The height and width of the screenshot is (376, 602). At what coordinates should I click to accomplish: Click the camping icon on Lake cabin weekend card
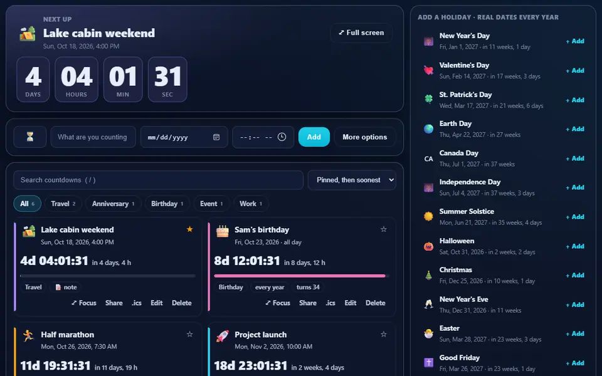[x=28, y=231]
